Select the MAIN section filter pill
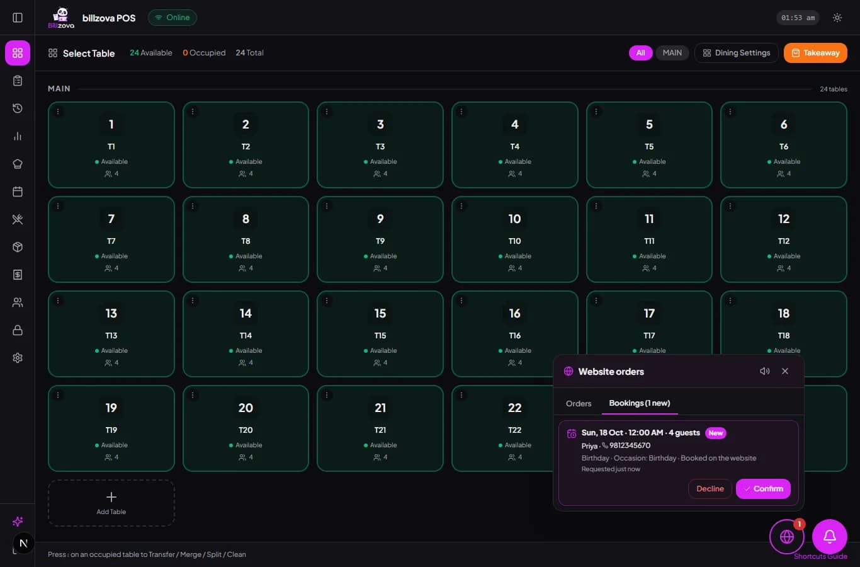 (x=672, y=53)
